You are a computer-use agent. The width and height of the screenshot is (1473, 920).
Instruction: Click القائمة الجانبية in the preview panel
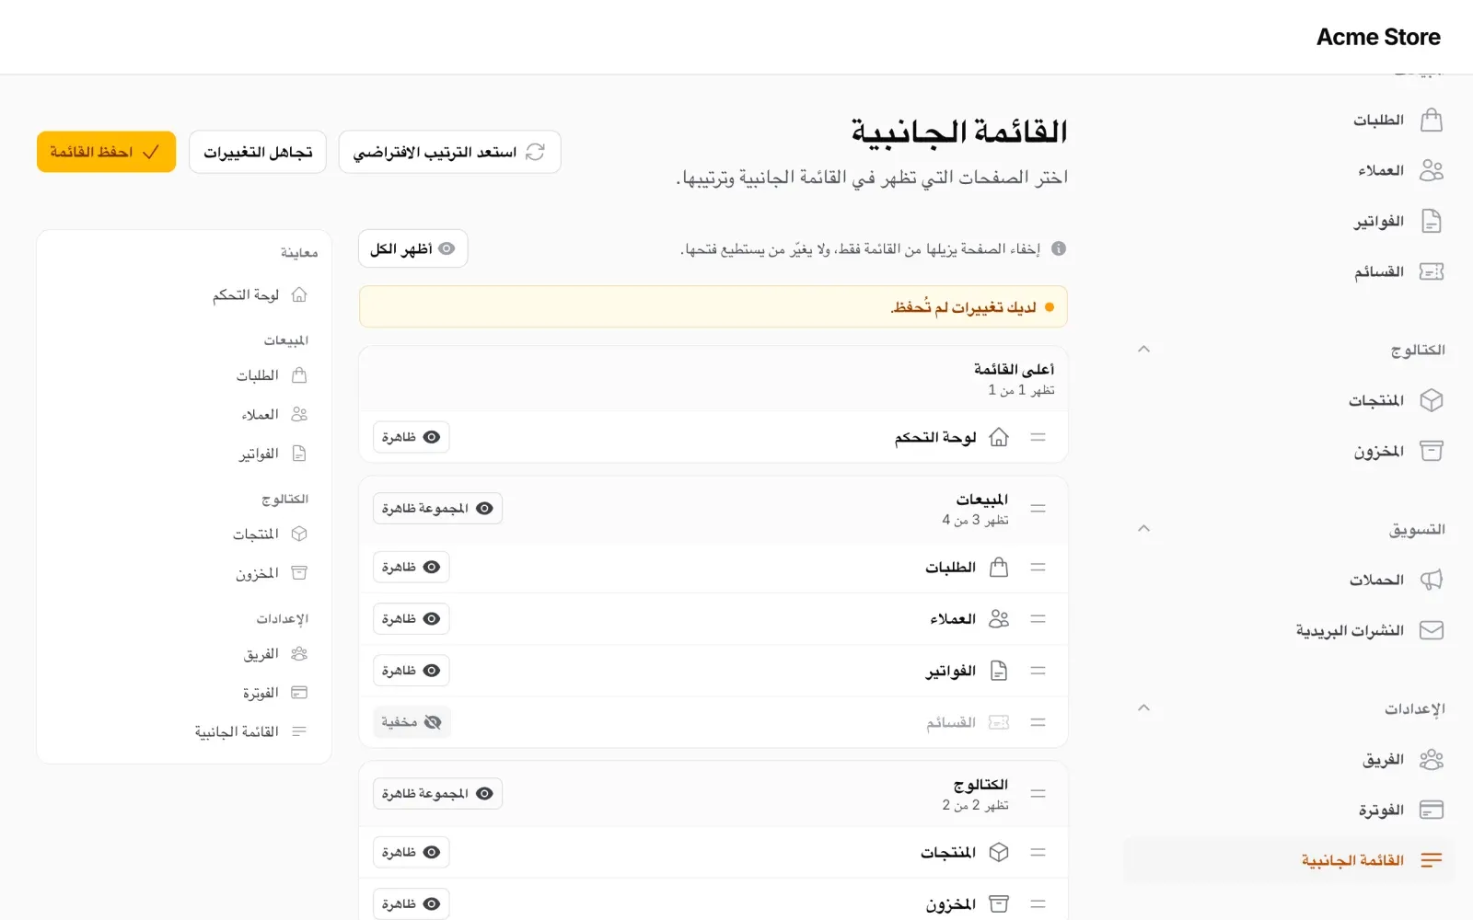[x=250, y=731]
